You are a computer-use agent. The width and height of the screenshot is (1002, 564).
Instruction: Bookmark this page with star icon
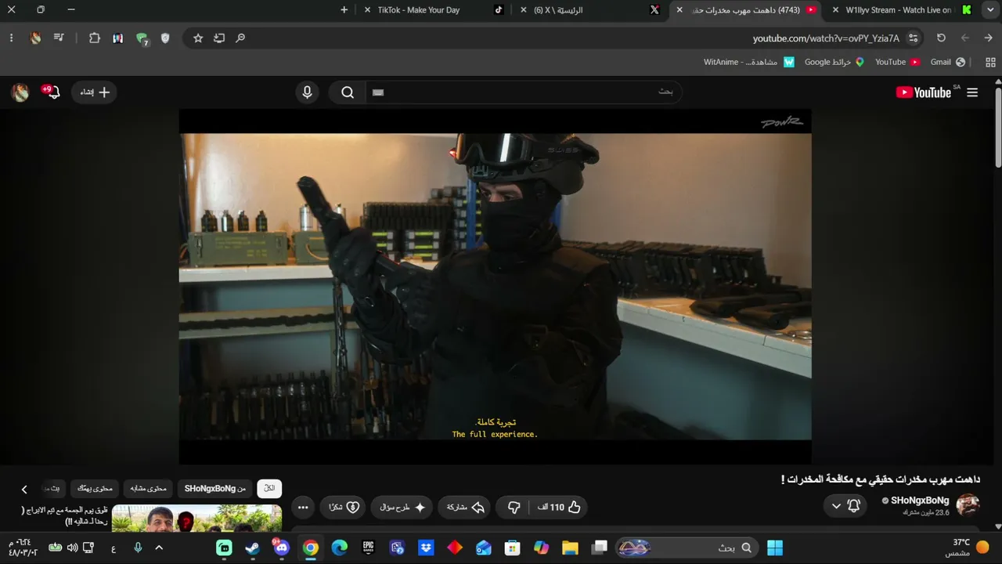pyautogui.click(x=198, y=38)
